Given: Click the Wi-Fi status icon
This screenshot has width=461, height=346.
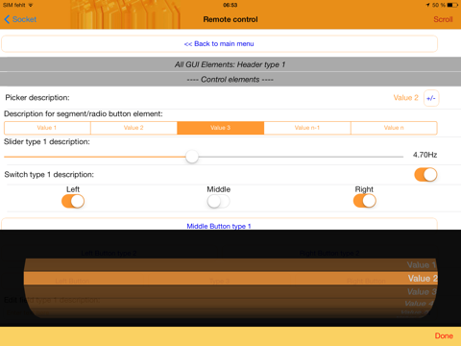Looking at the screenshot, I should (x=31, y=5).
